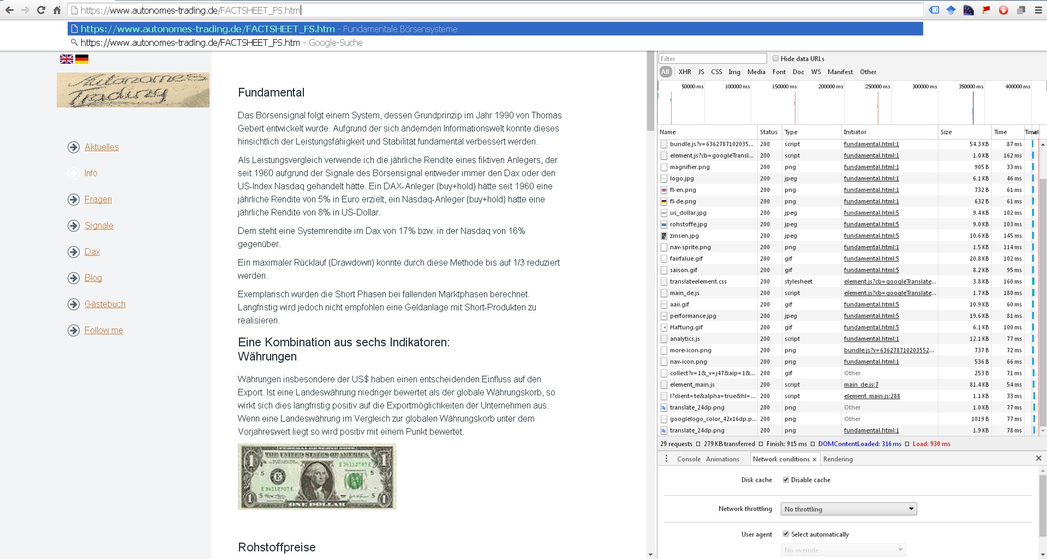Image resolution: width=1047 pixels, height=559 pixels.
Task: Toggle the Hide data URLs checkbox
Action: [775, 58]
